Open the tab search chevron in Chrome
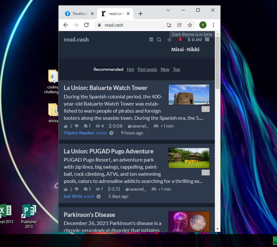Screen dimensions: 277x247 point(168,10)
